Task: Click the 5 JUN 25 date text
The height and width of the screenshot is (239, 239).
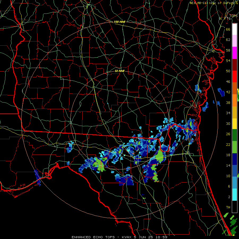Action: tap(144, 237)
